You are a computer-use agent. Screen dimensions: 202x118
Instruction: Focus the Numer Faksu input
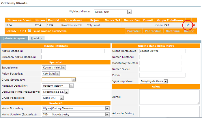coord(160,69)
